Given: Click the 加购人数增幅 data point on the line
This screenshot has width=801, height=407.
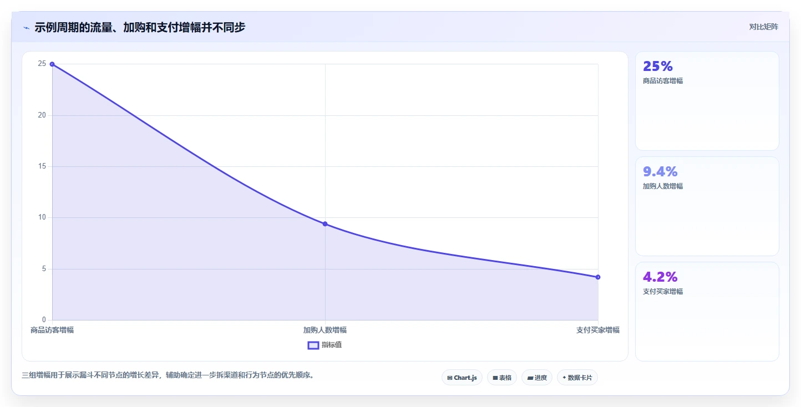Looking at the screenshot, I should click(325, 224).
